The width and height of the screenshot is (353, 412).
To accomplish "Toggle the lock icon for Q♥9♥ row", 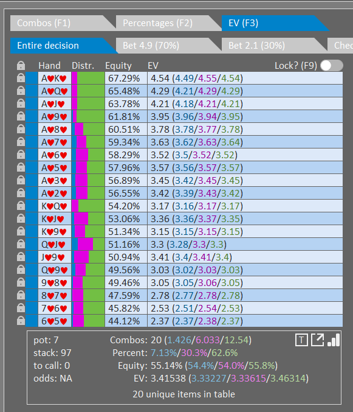I will [21, 270].
